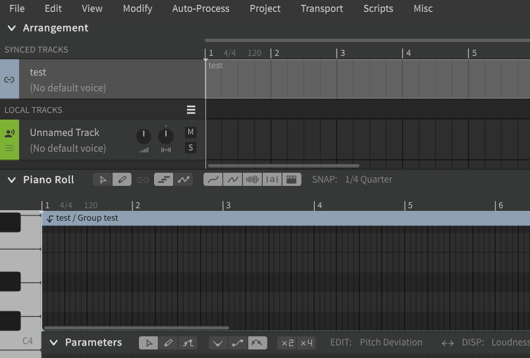Toggle wavy pitch line display in Piano Roll
The width and height of the screenshot is (530, 358).
coord(232,180)
